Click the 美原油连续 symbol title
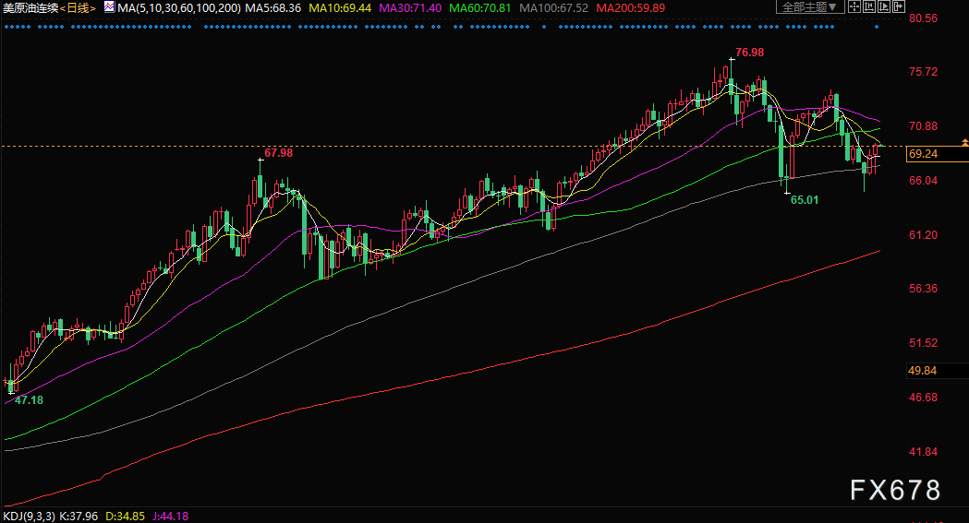Image resolution: width=969 pixels, height=523 pixels. [30, 8]
